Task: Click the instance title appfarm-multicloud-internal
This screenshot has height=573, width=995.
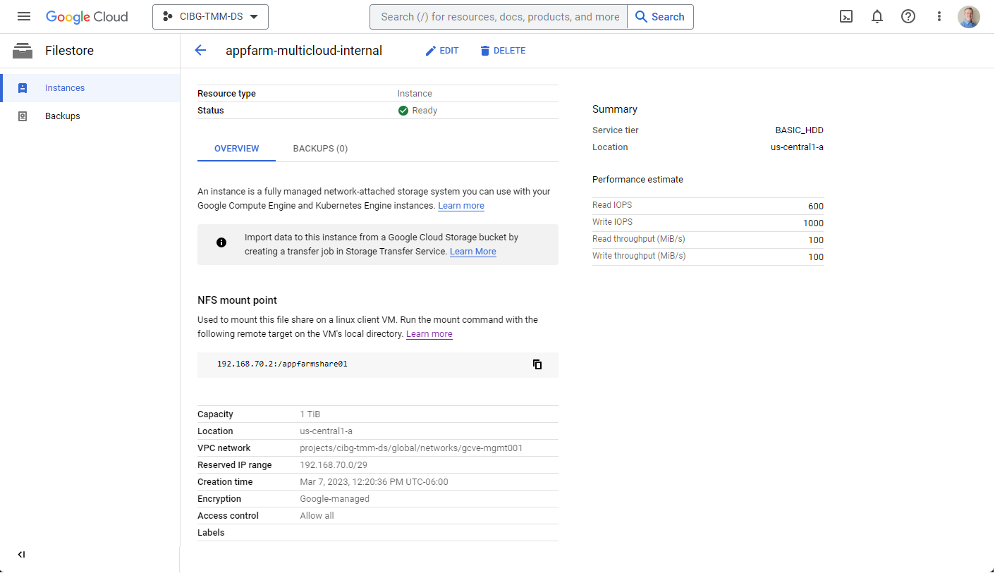Action: pos(304,51)
